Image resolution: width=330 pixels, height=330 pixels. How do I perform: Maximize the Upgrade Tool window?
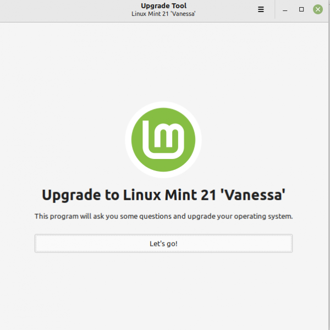point(301,9)
